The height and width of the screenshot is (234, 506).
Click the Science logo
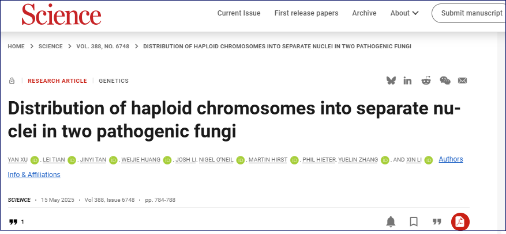point(61,14)
